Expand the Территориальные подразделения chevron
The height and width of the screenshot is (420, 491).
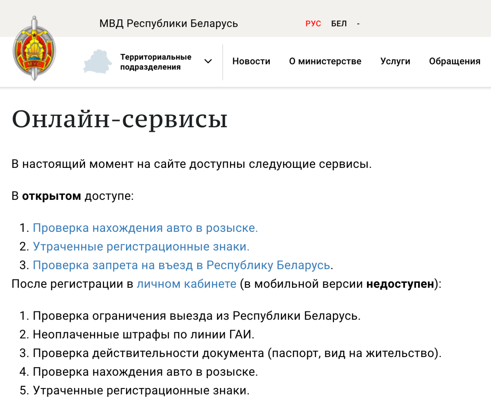tap(208, 61)
